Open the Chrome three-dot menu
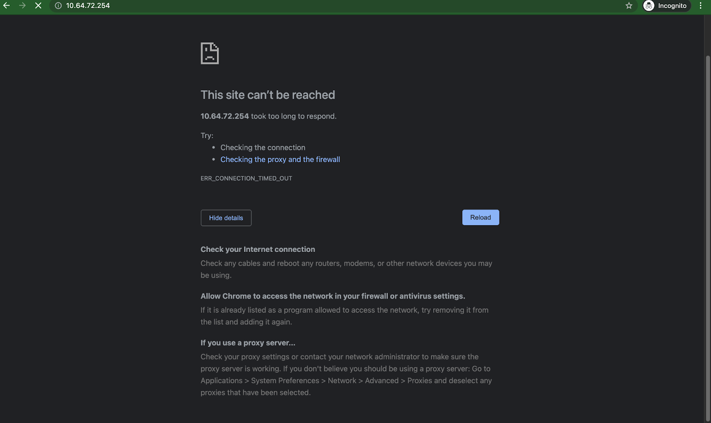The width and height of the screenshot is (711, 423). 701,6
